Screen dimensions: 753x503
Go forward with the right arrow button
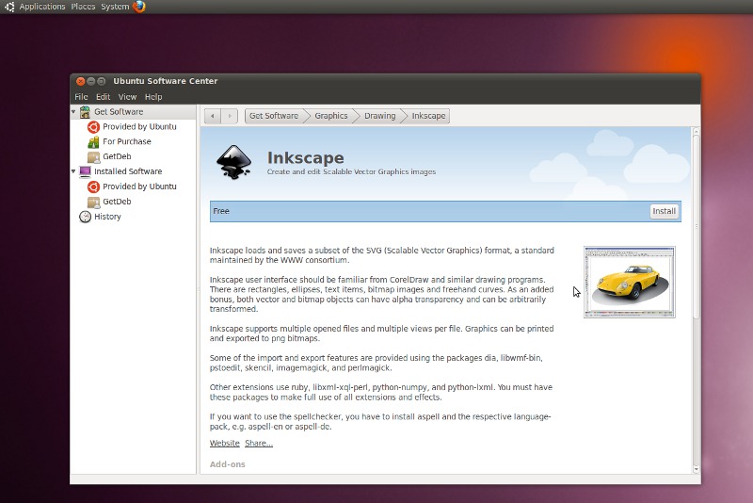pyautogui.click(x=230, y=116)
